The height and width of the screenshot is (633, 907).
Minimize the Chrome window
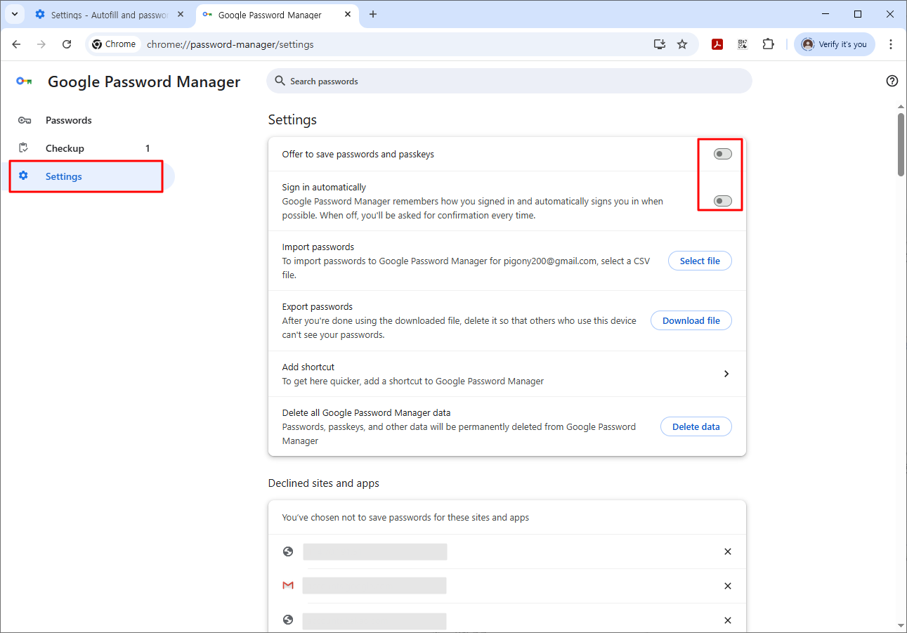(826, 14)
